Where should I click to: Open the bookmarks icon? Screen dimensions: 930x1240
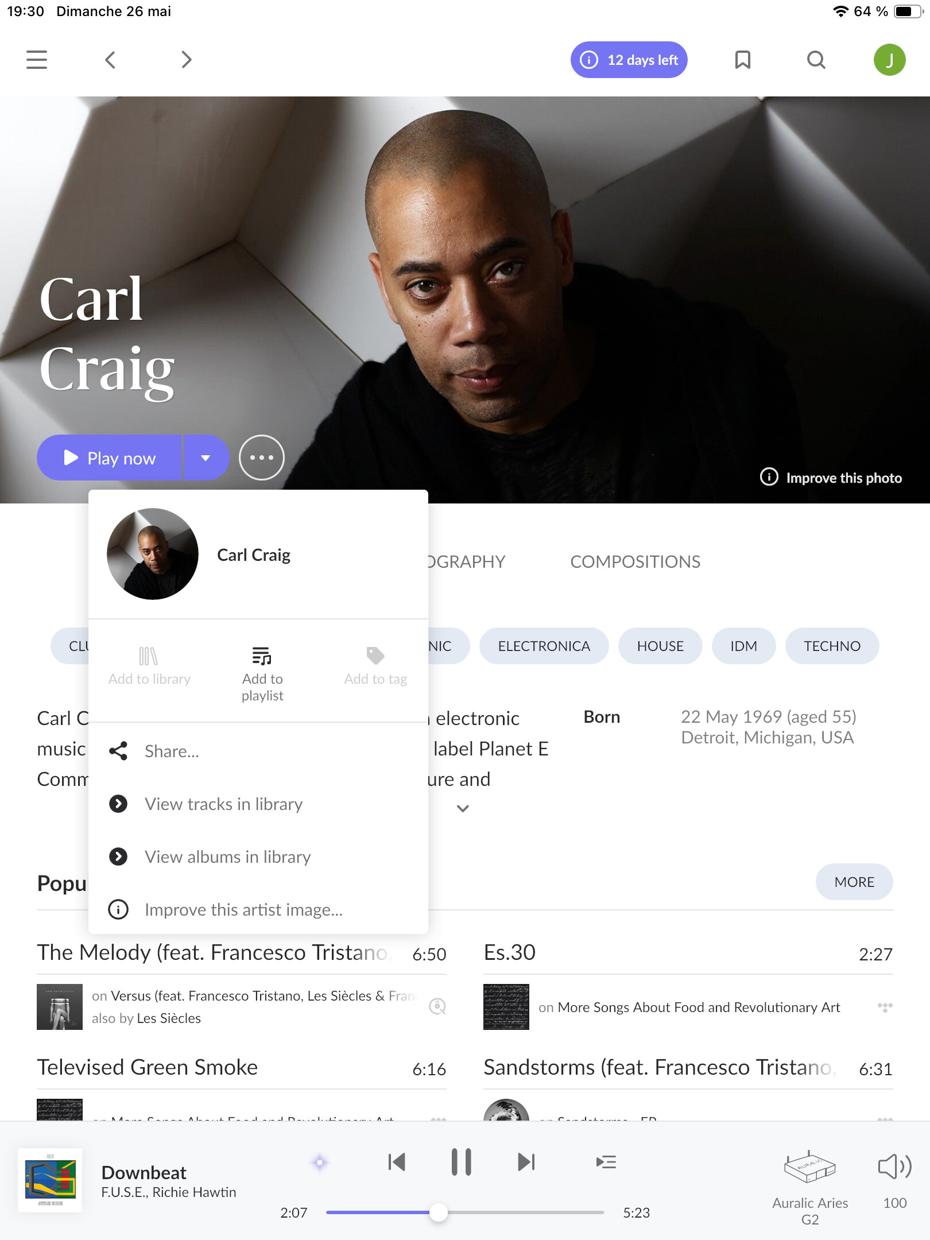pyautogui.click(x=743, y=60)
